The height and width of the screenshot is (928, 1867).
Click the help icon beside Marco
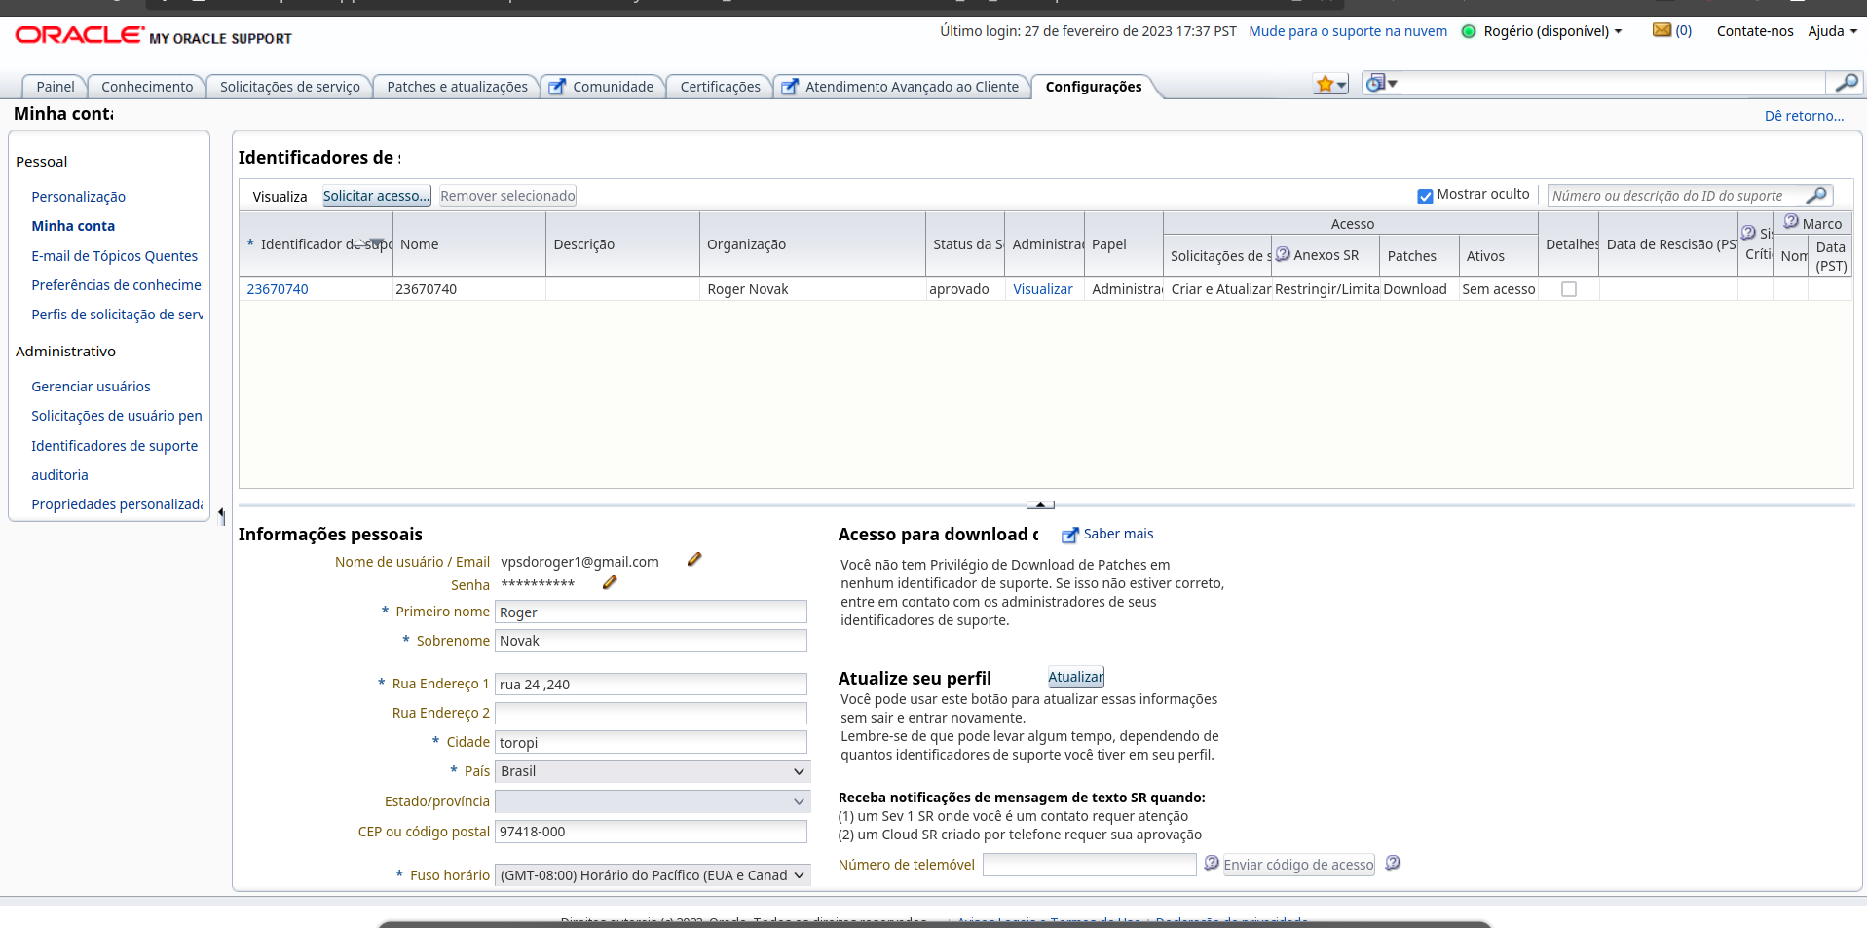pyautogui.click(x=1791, y=221)
